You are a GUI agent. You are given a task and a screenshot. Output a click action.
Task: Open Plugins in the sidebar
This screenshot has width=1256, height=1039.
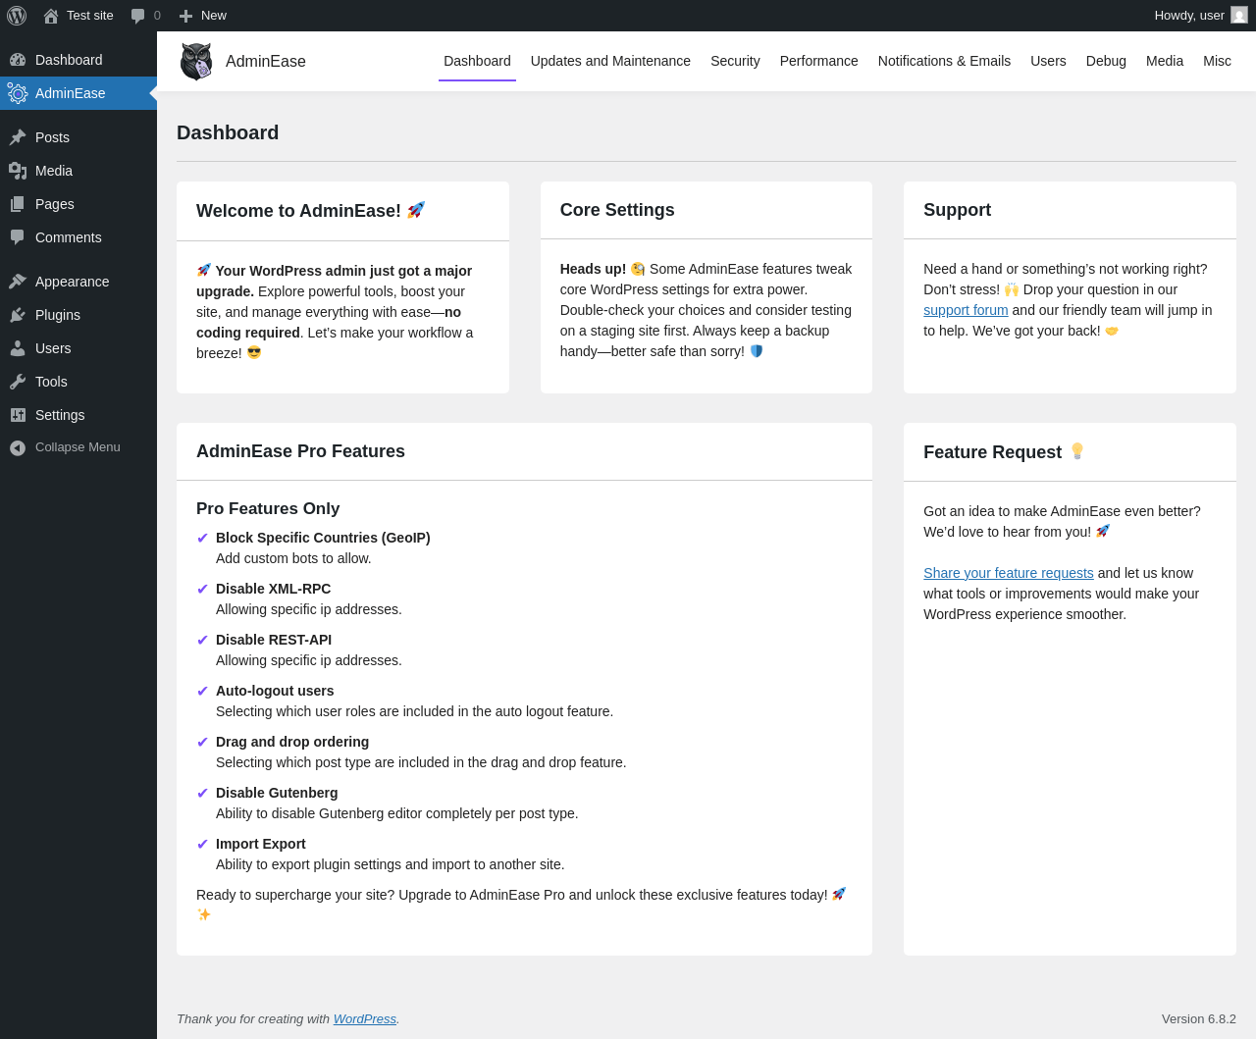(78, 315)
